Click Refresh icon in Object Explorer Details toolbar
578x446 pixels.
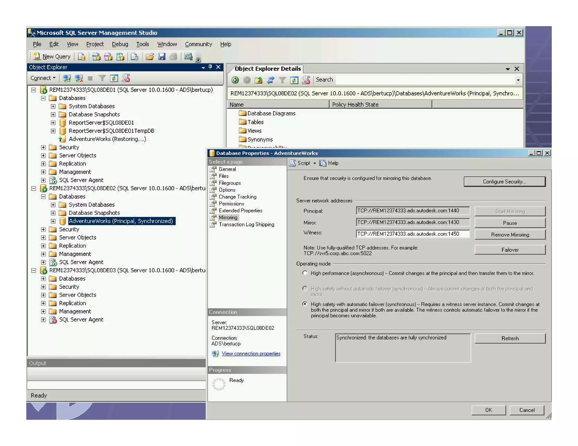pos(294,80)
